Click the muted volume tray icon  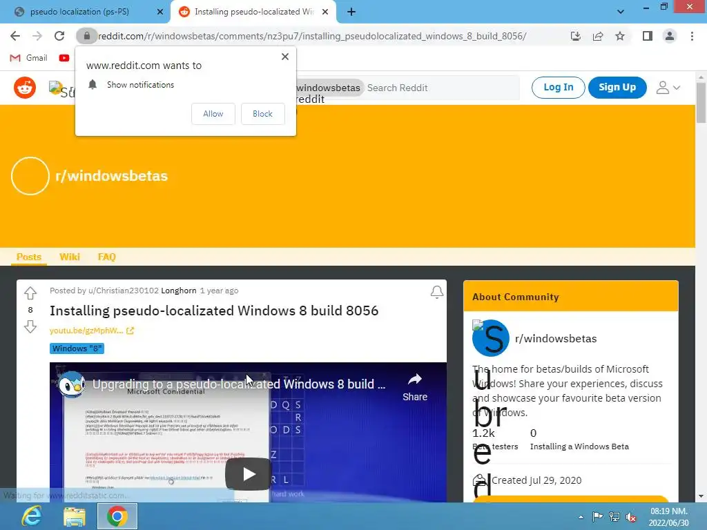(x=631, y=517)
